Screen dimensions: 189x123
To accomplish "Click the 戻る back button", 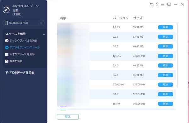I will pyautogui.click(x=68, y=117).
